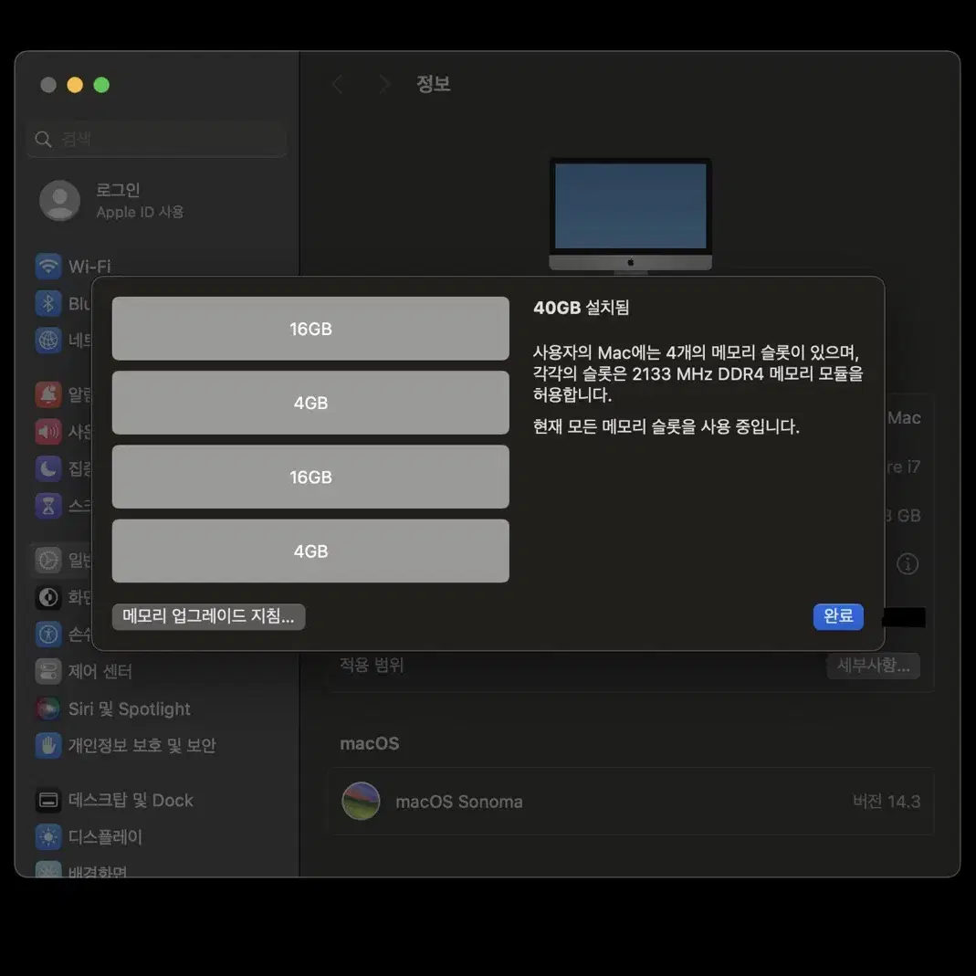The image size is (976, 976).
Task: Open Wi-Fi settings icon in sidebar
Action: tap(47, 267)
